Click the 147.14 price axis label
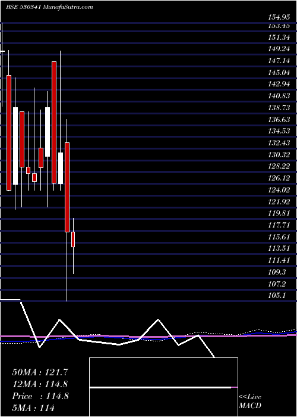297x417 pixels. click(x=279, y=61)
